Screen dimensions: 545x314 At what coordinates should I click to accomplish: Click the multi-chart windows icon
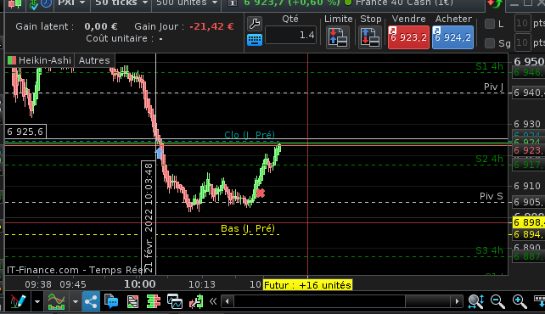(175, 301)
